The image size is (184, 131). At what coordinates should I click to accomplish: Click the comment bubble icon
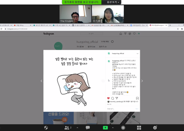112,98
